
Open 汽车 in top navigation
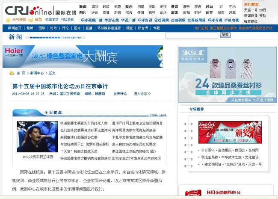[232, 12]
